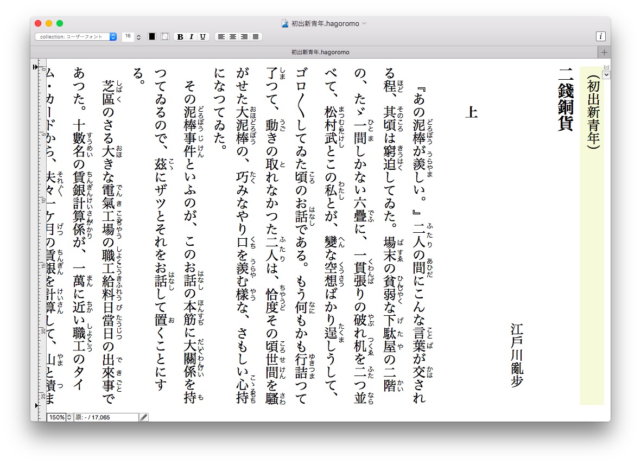
Task: Select the 初出新青年.hagoromo tab
Action: coord(314,52)
